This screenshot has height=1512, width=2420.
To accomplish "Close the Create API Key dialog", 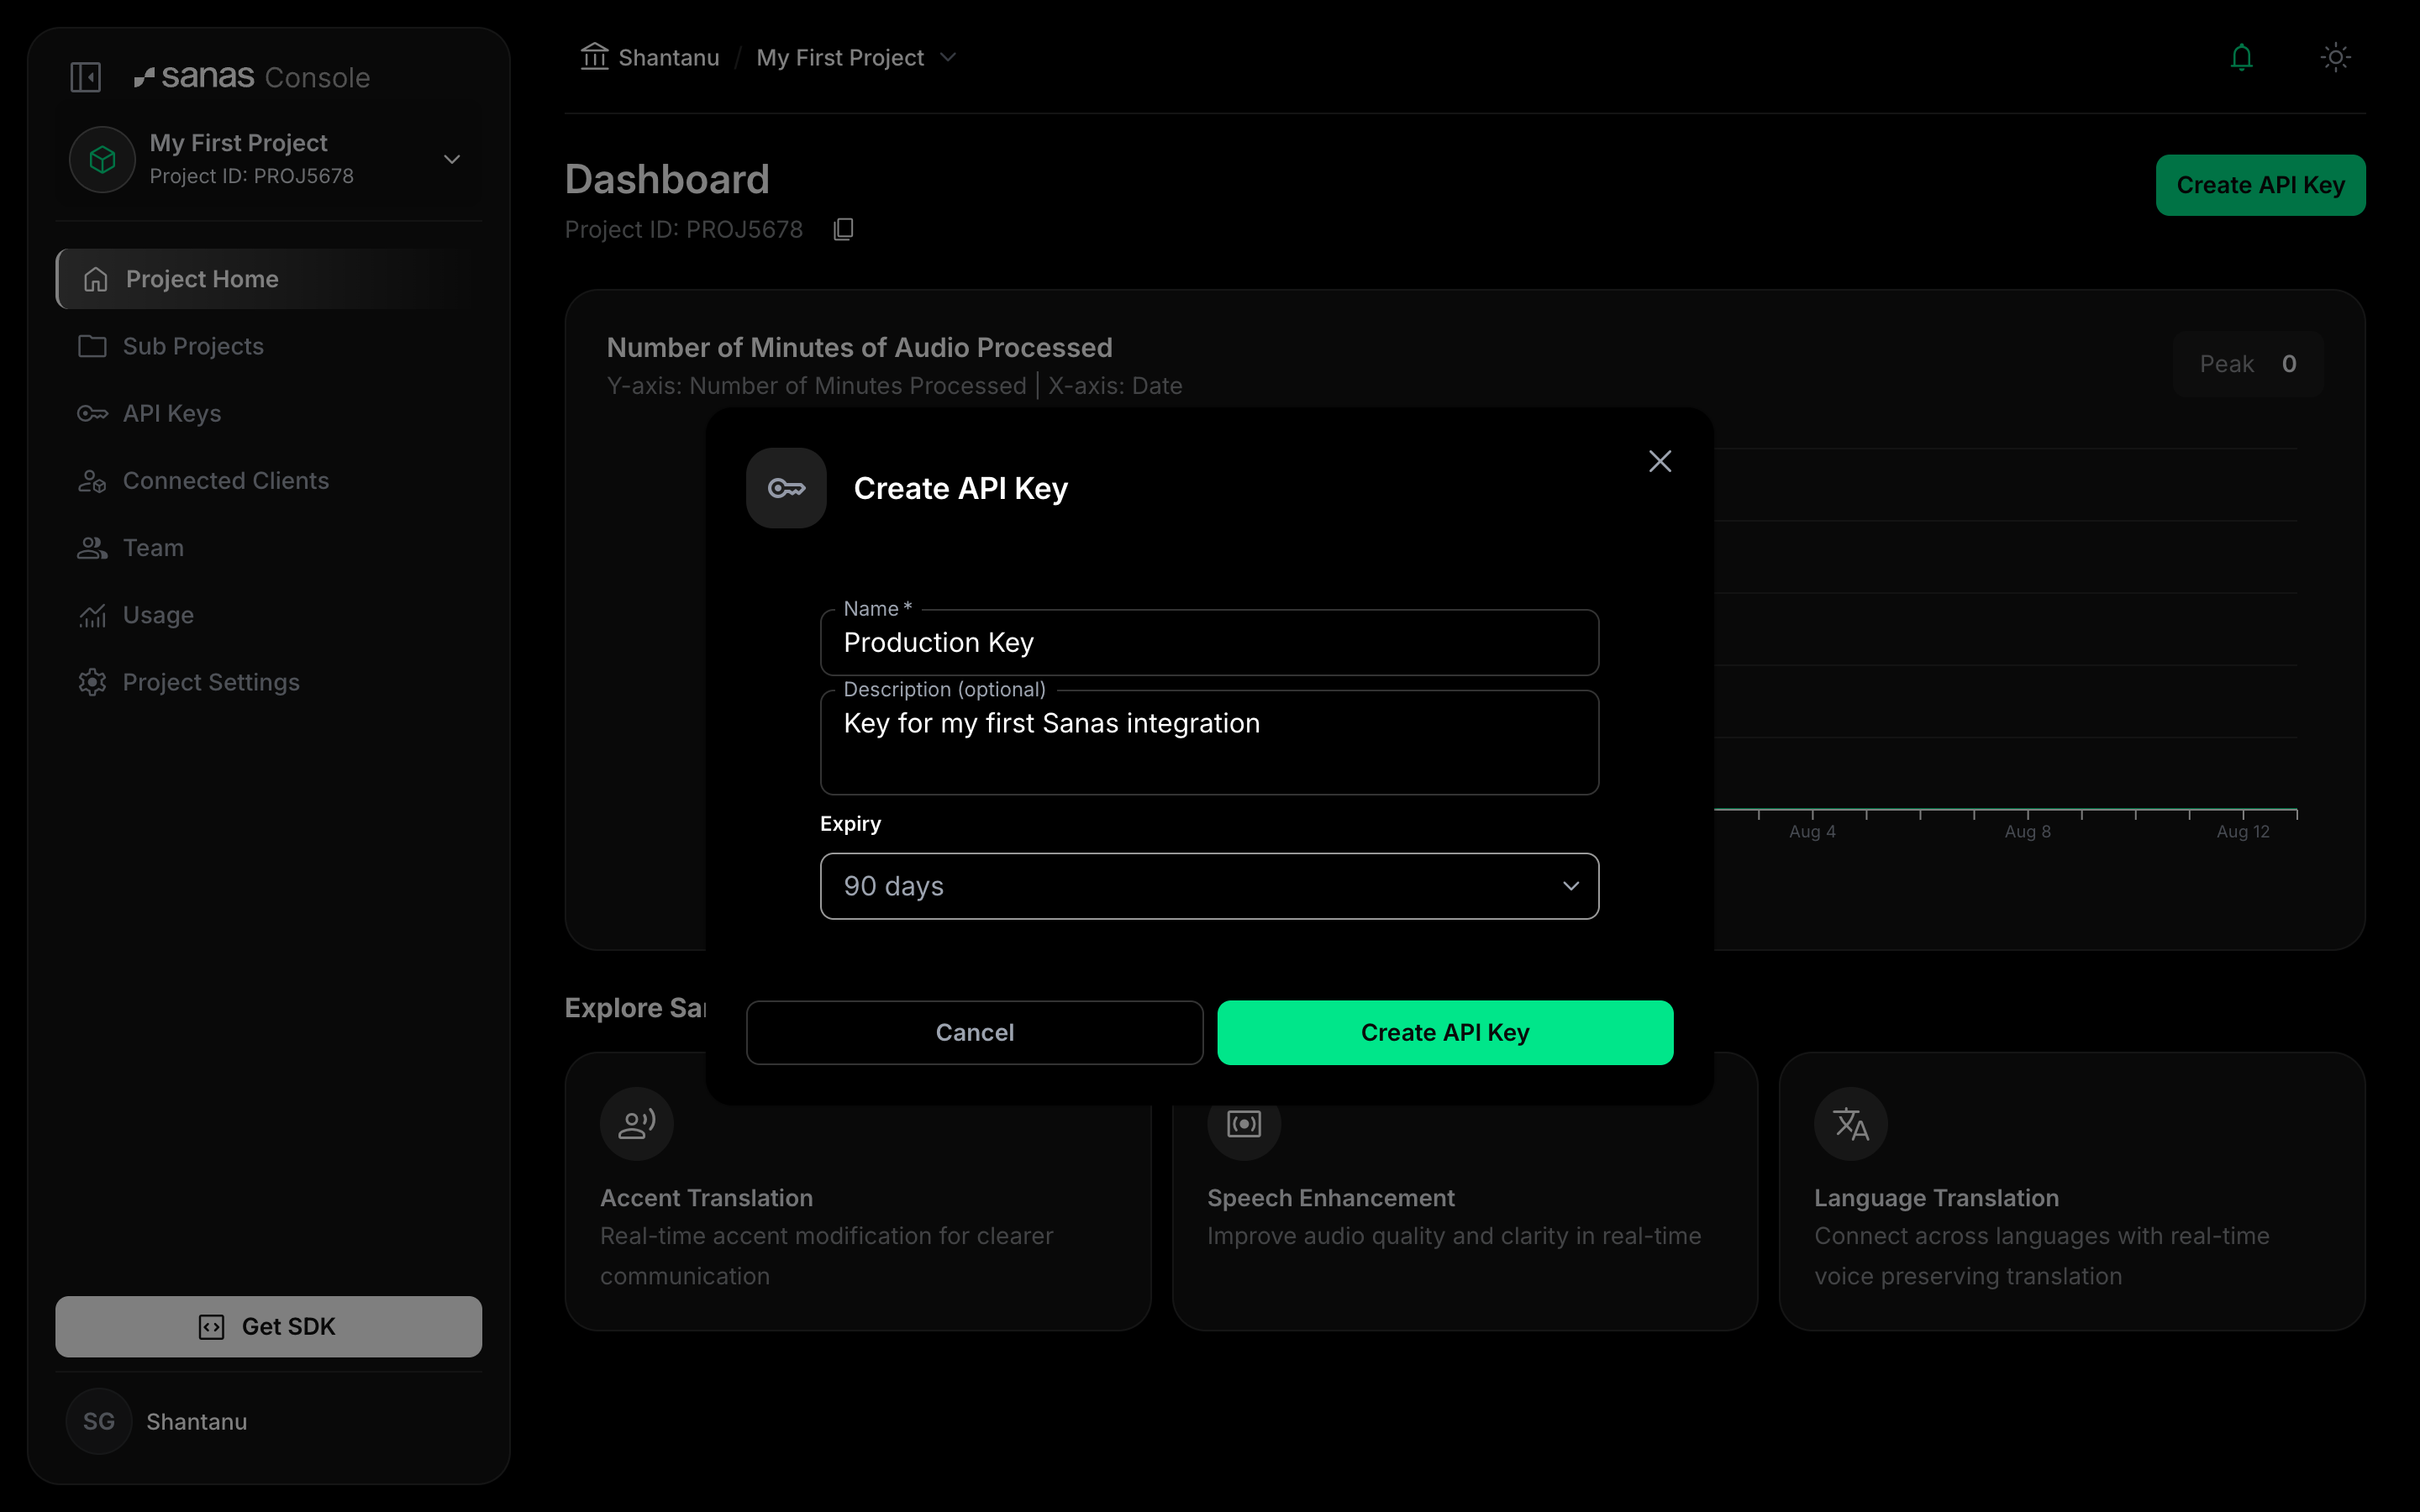I will [x=1660, y=461].
